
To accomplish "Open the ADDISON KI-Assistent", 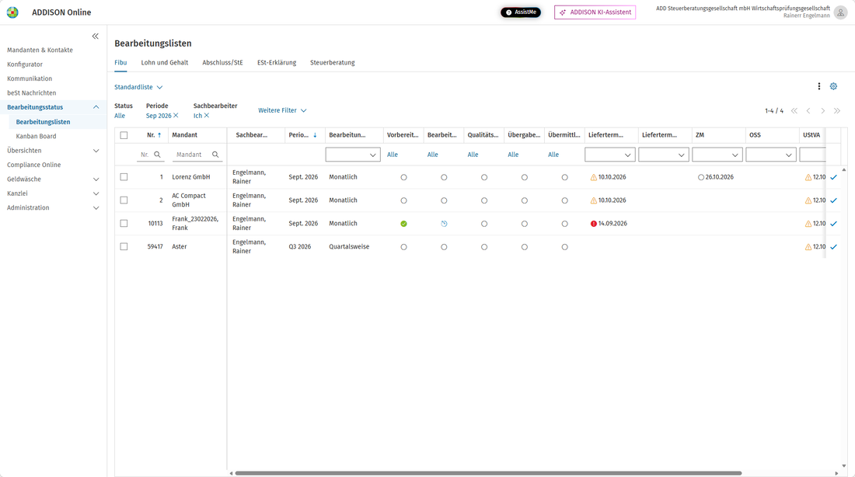I will (x=595, y=12).
